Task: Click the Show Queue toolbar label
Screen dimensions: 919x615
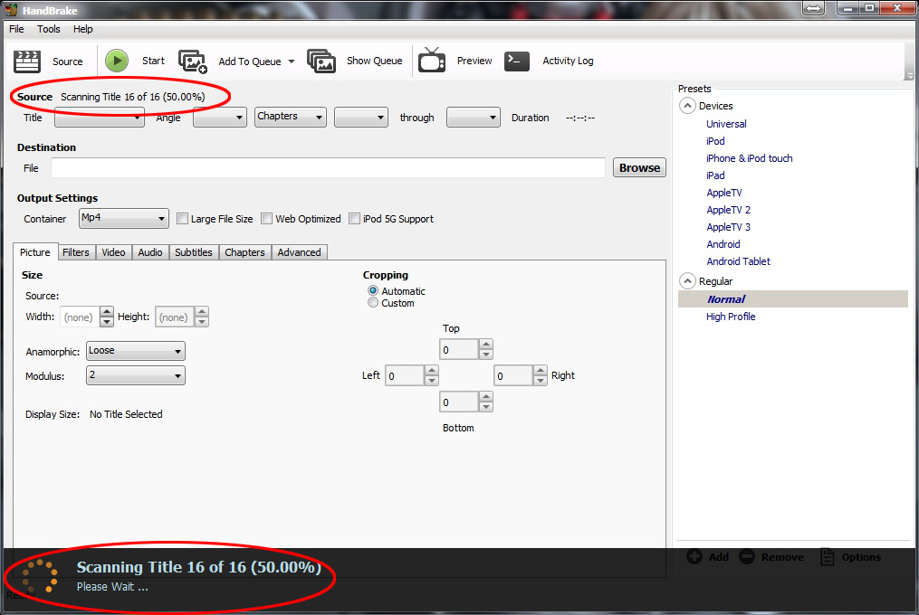Action: pyautogui.click(x=375, y=61)
